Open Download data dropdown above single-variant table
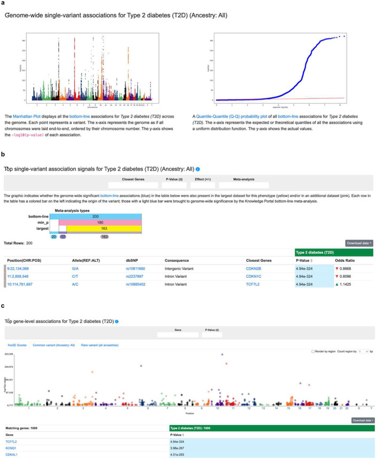This screenshot has width=377, height=459. click(x=359, y=243)
